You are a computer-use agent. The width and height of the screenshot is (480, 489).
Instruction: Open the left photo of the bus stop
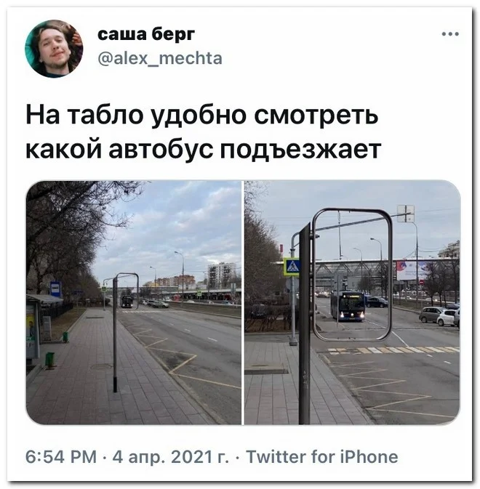(134, 302)
